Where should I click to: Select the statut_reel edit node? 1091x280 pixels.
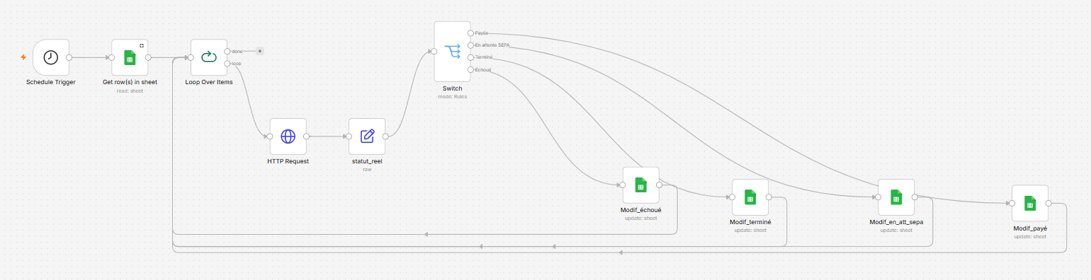click(x=367, y=136)
